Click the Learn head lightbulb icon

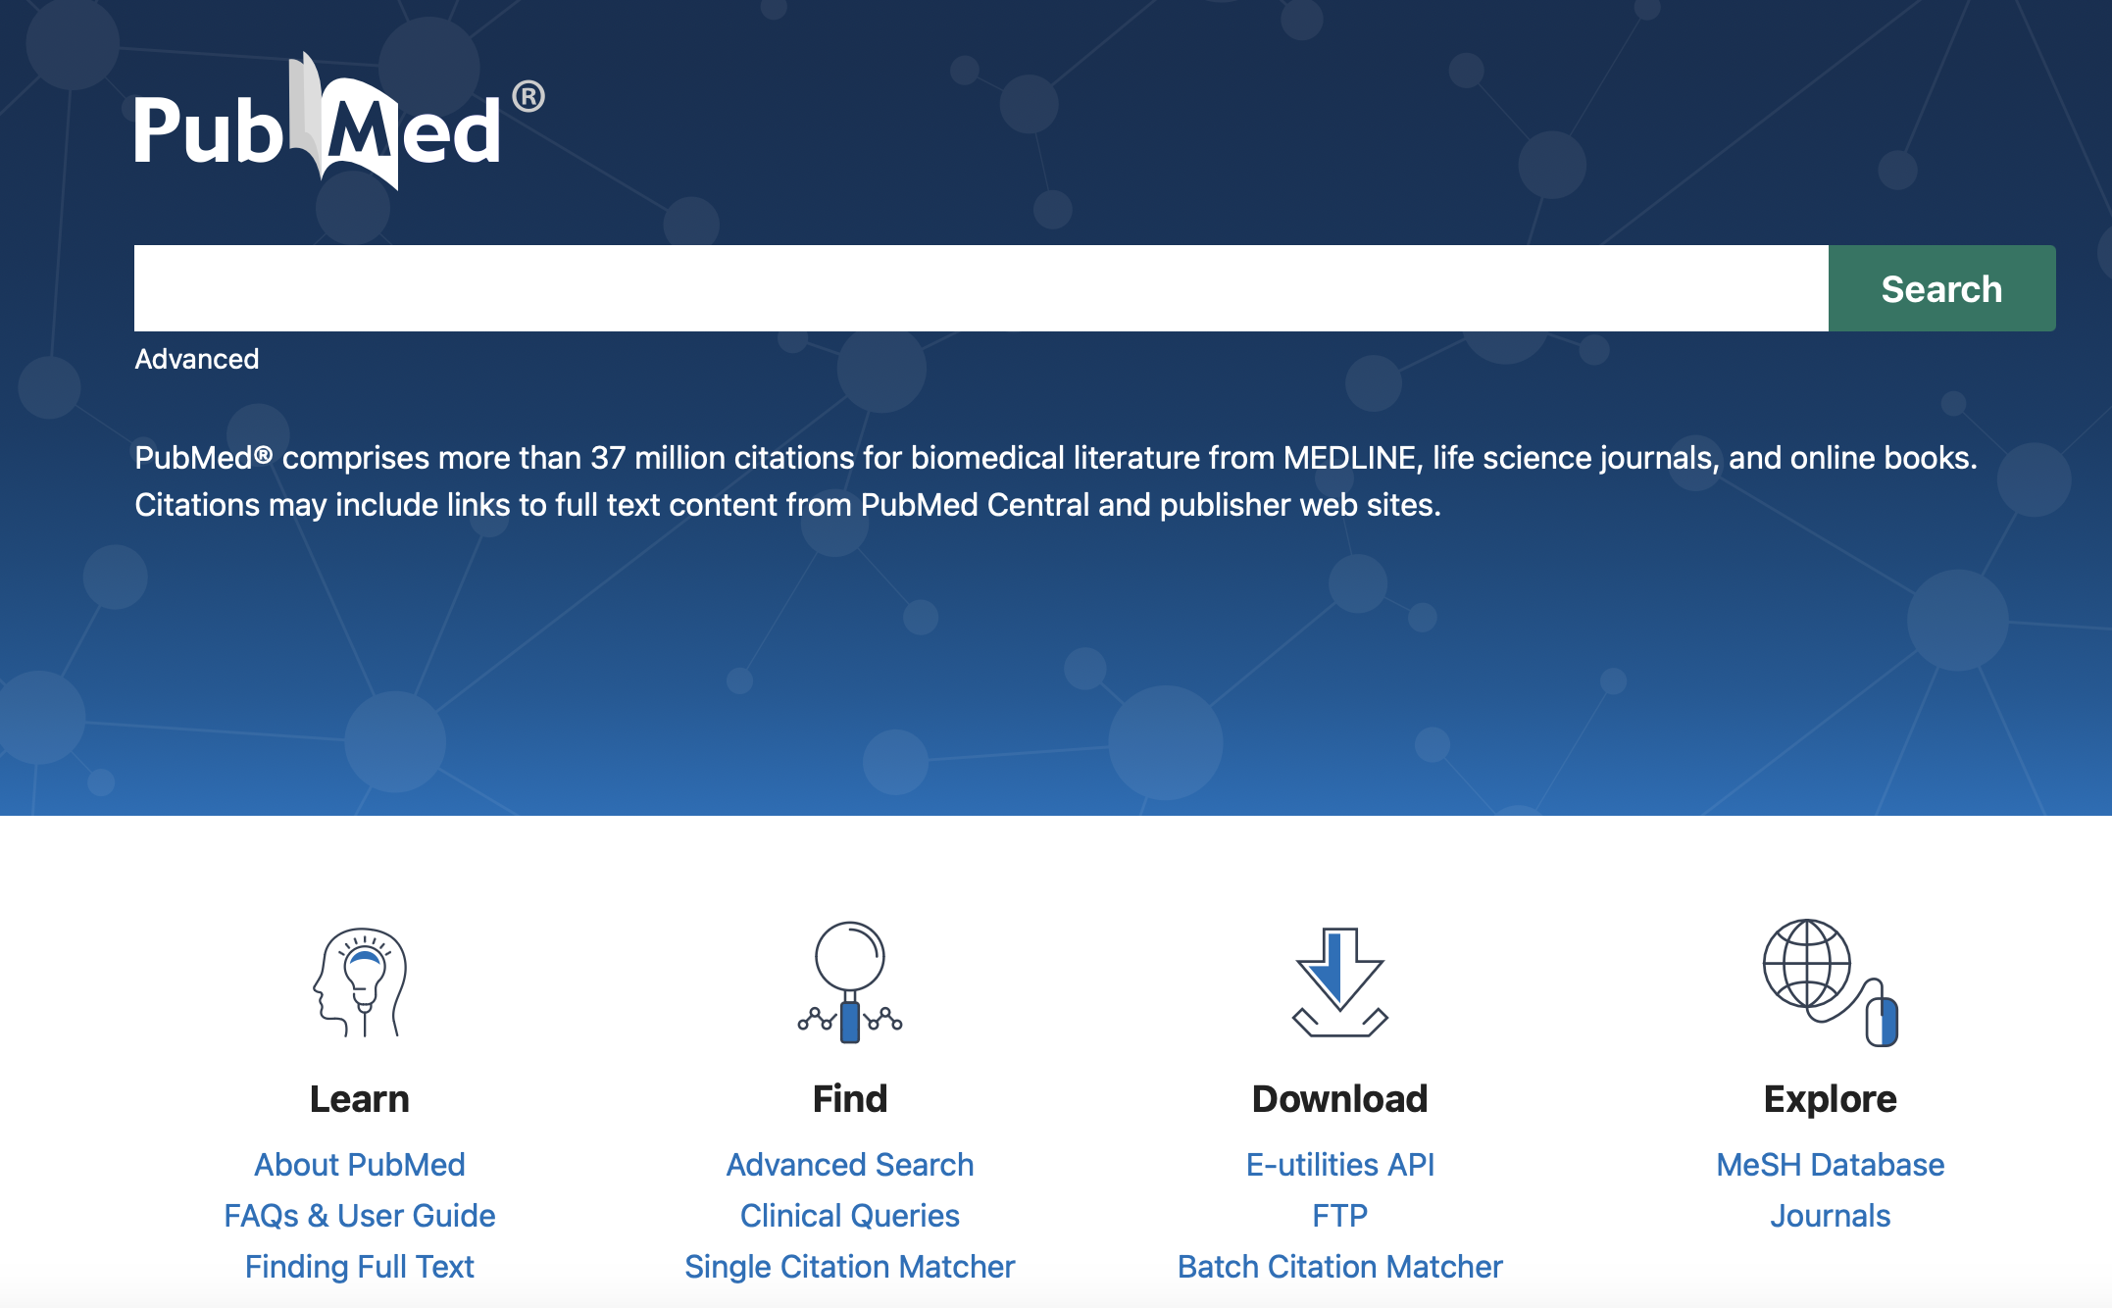click(360, 981)
